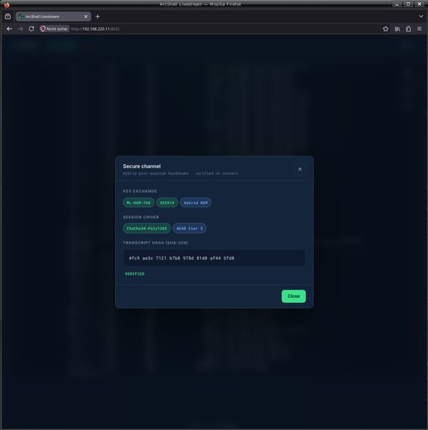Image resolution: width=428 pixels, height=430 pixels.
Task: Open the Firefox View icon
Action: click(8, 16)
